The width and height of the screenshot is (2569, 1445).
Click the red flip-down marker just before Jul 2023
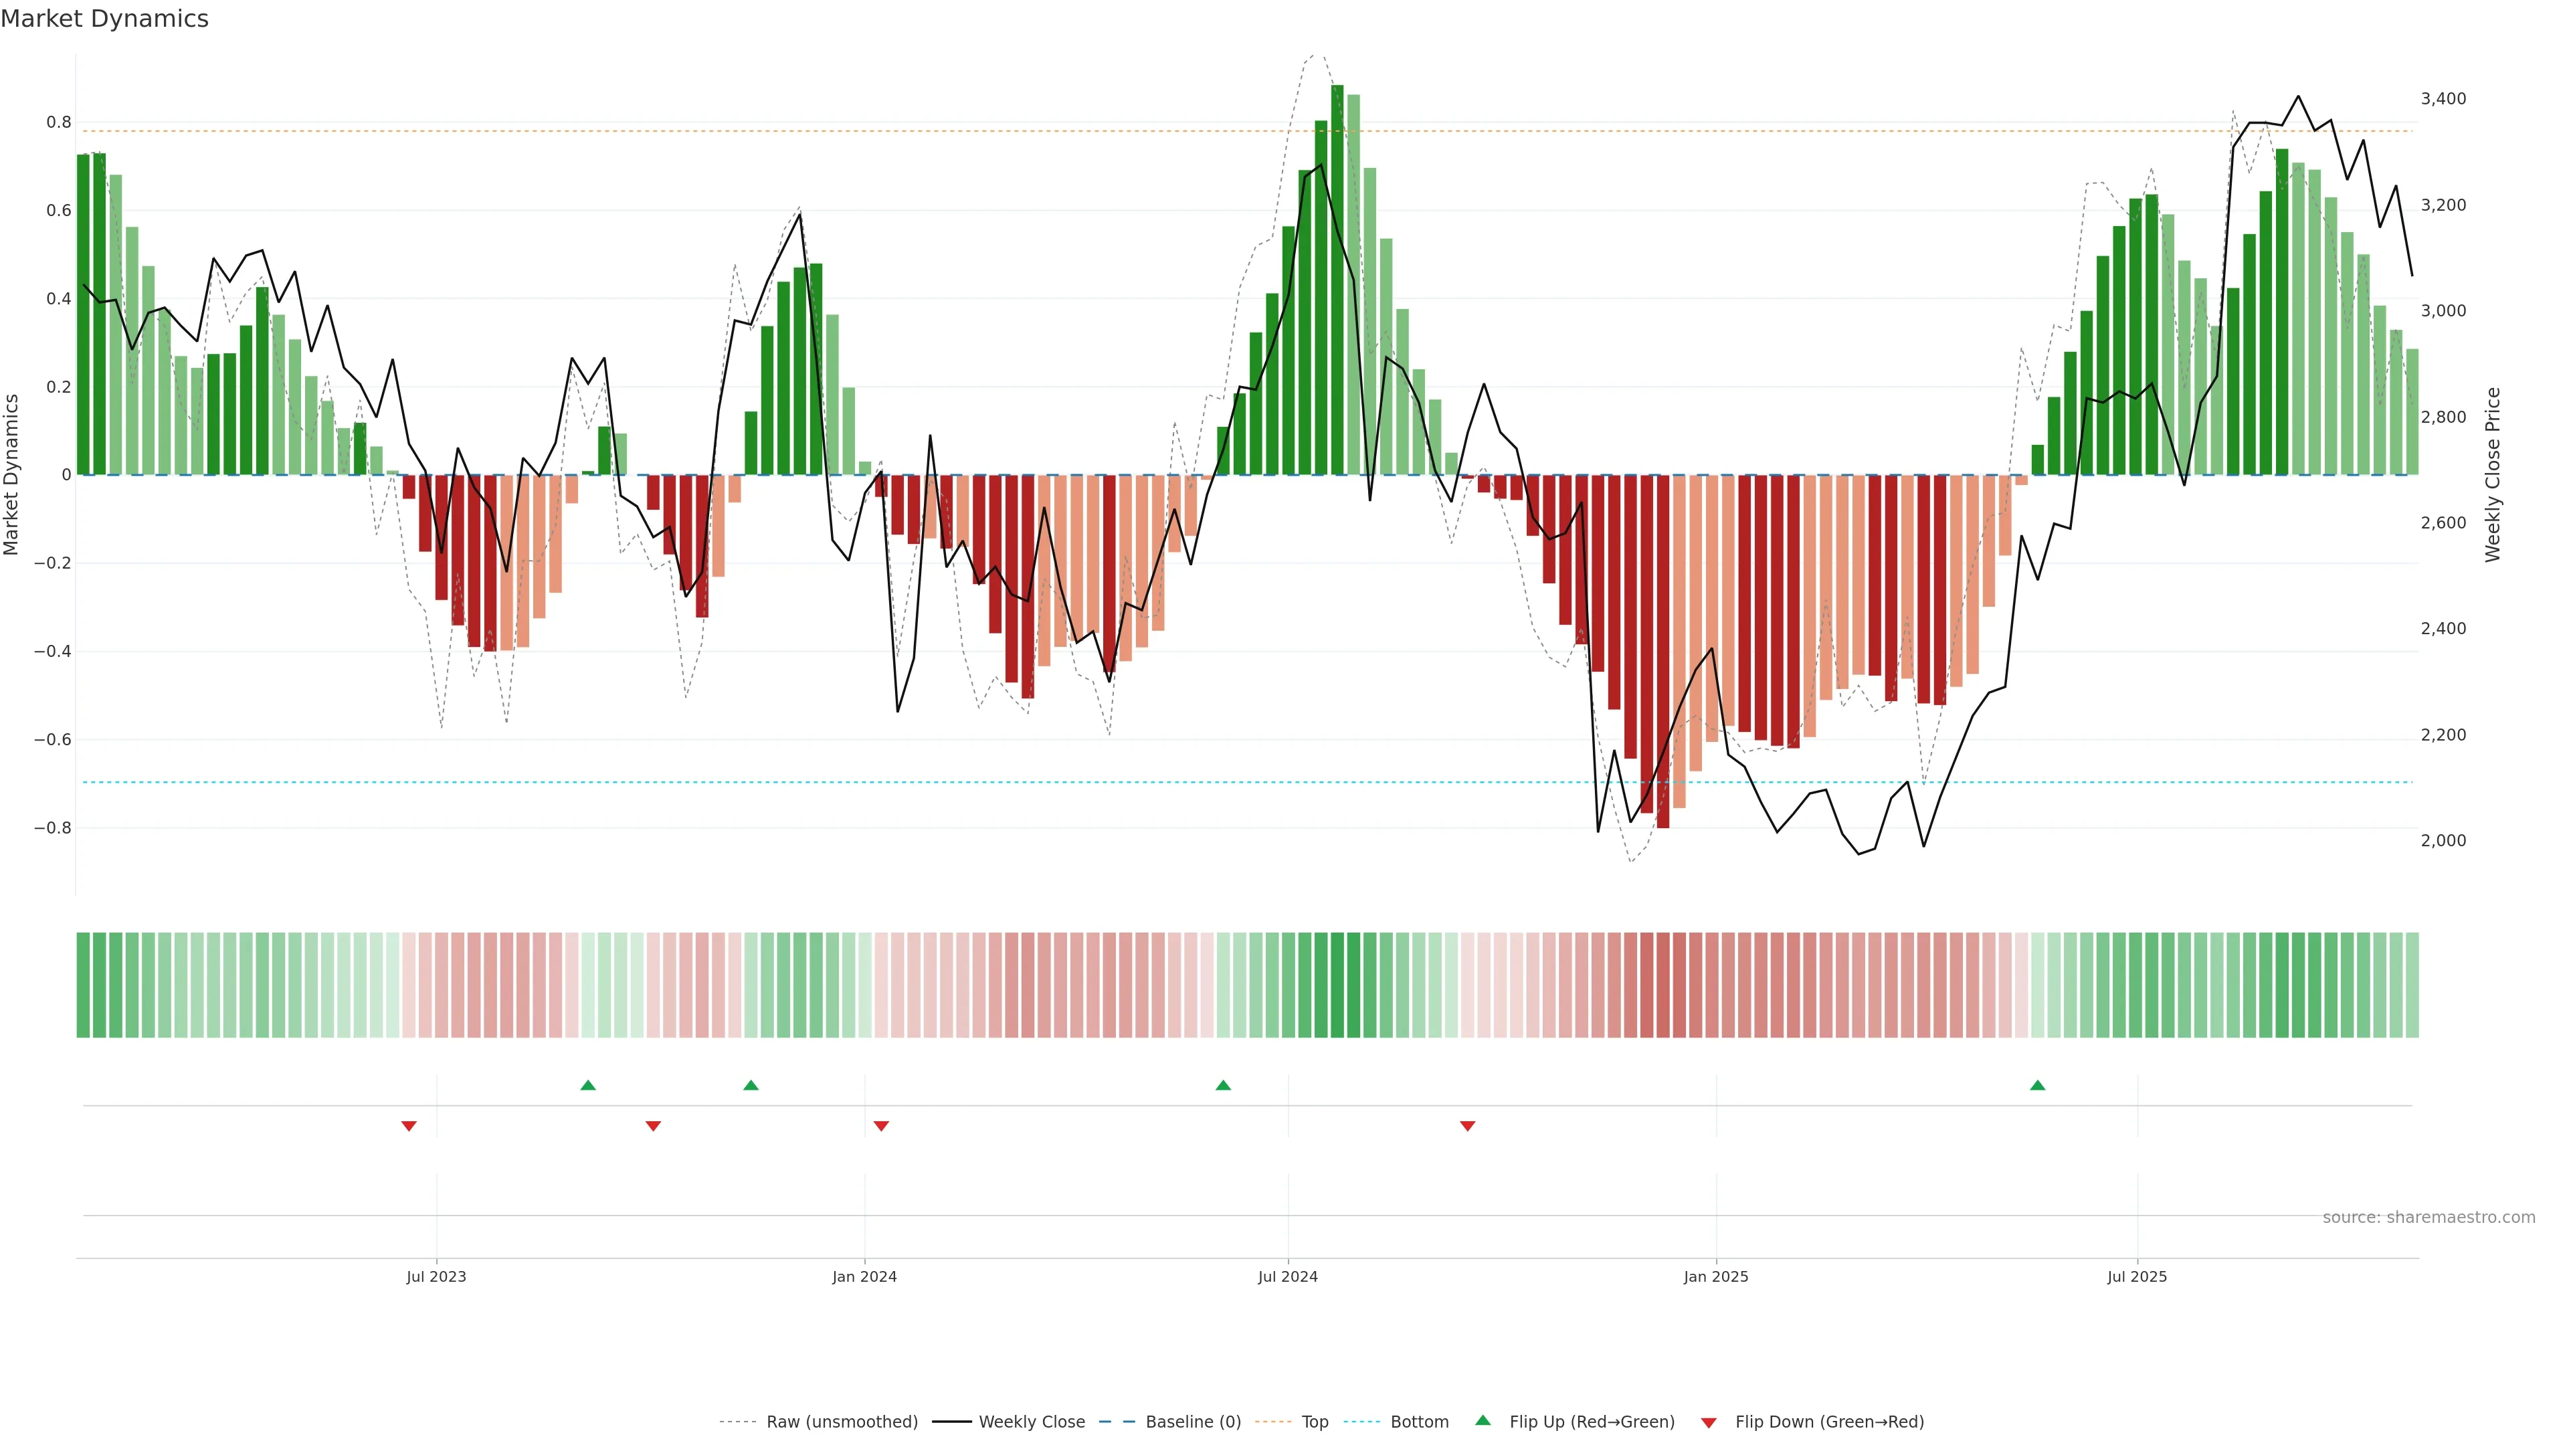pyautogui.click(x=409, y=1126)
